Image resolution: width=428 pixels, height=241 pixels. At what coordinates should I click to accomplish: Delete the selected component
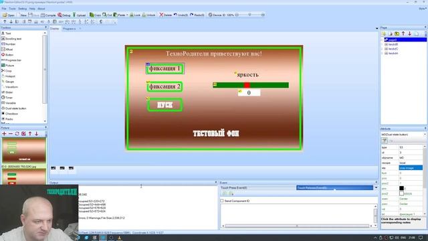(x=166, y=15)
